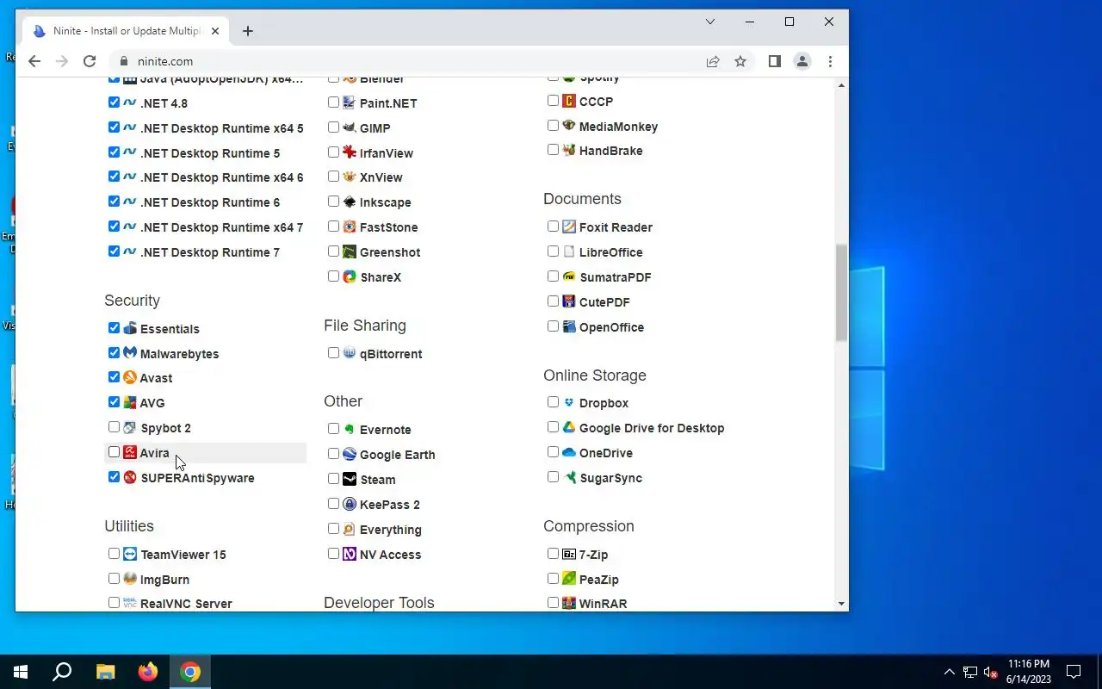The image size is (1102, 689).
Task: Tick the LibreOffice checkbox
Action: [553, 251]
